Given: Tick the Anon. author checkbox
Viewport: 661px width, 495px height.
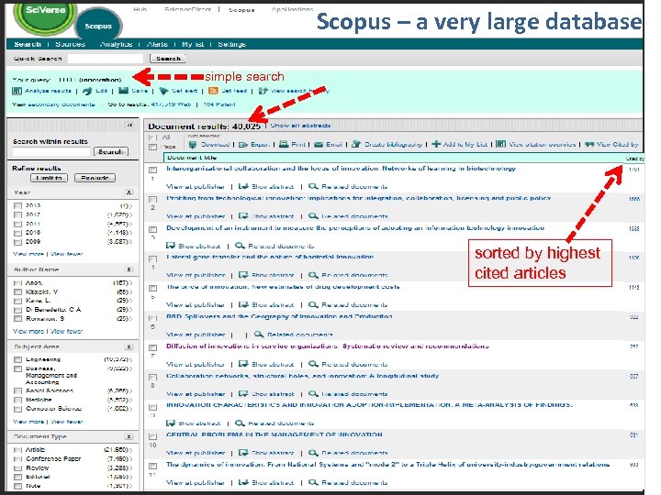Looking at the screenshot, I should [x=17, y=283].
